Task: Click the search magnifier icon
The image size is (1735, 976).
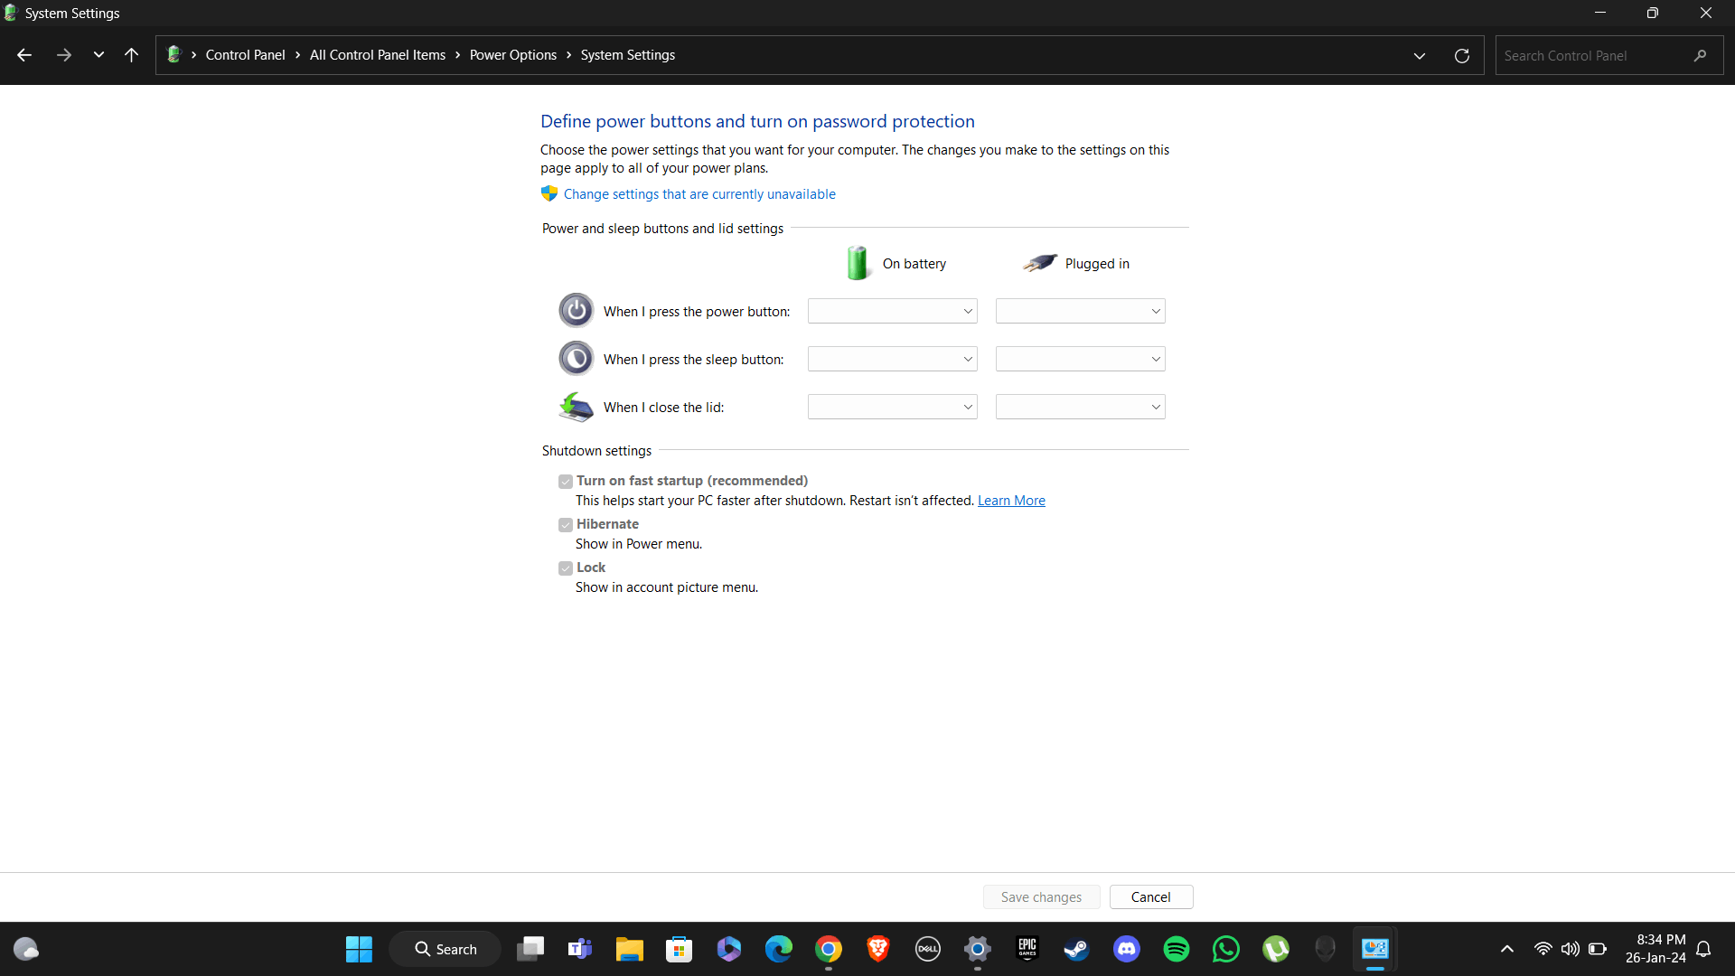Action: point(1700,56)
